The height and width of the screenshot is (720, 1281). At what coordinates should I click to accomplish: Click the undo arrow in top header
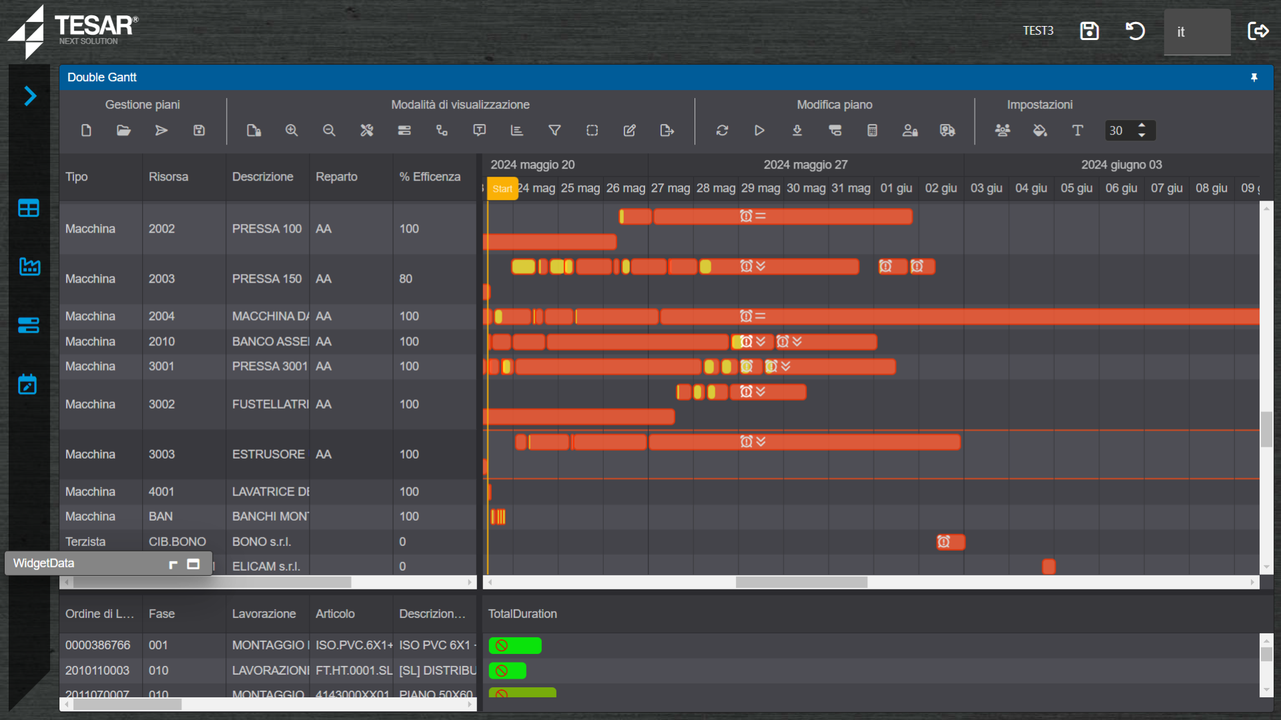[x=1135, y=31]
